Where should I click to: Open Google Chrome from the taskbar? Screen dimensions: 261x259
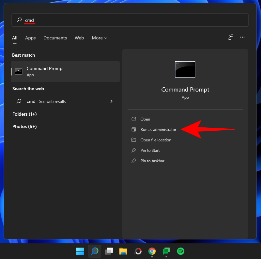tap(152, 251)
